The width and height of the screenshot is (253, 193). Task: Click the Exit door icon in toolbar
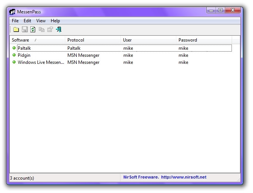59,29
